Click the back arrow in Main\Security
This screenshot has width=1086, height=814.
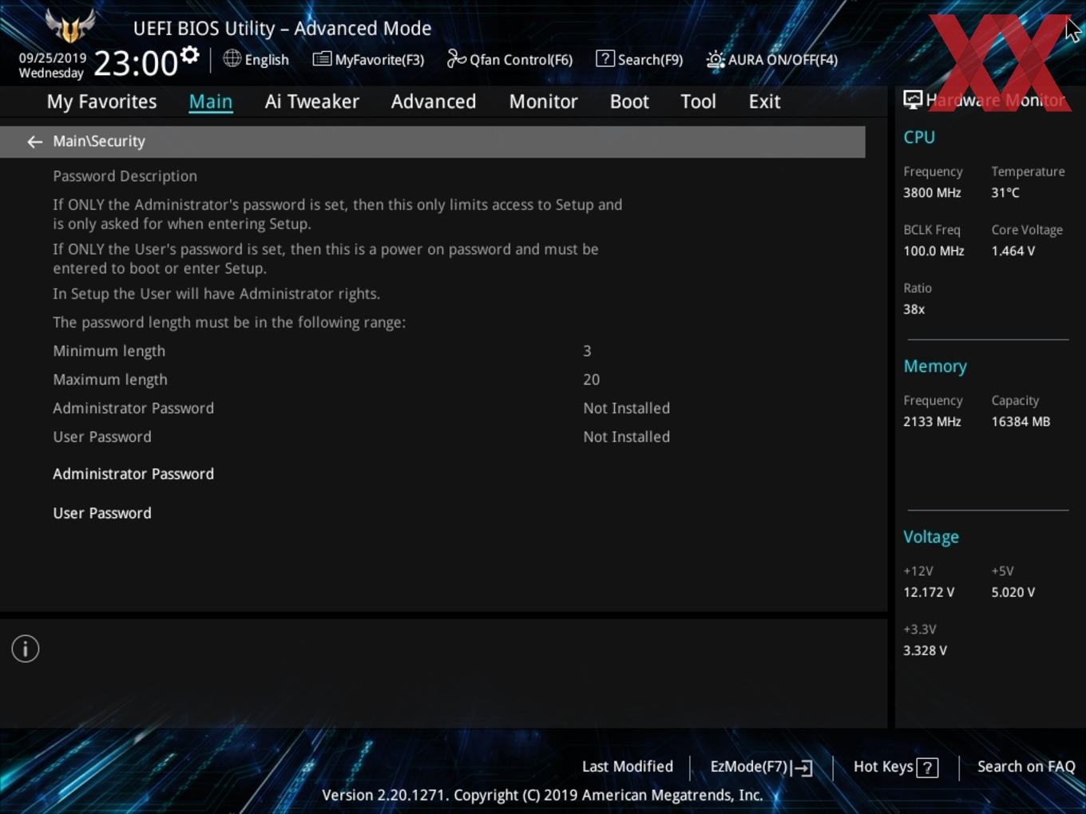click(x=34, y=142)
